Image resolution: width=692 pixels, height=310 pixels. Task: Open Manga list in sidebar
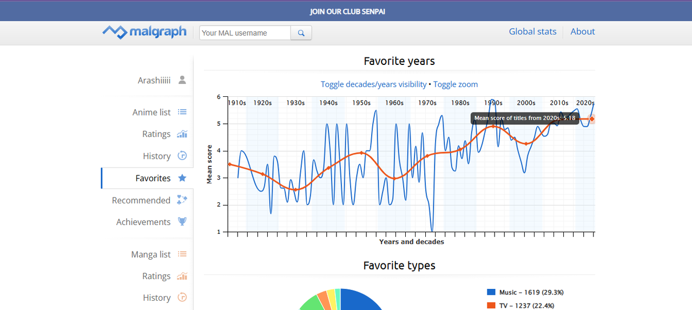click(151, 254)
